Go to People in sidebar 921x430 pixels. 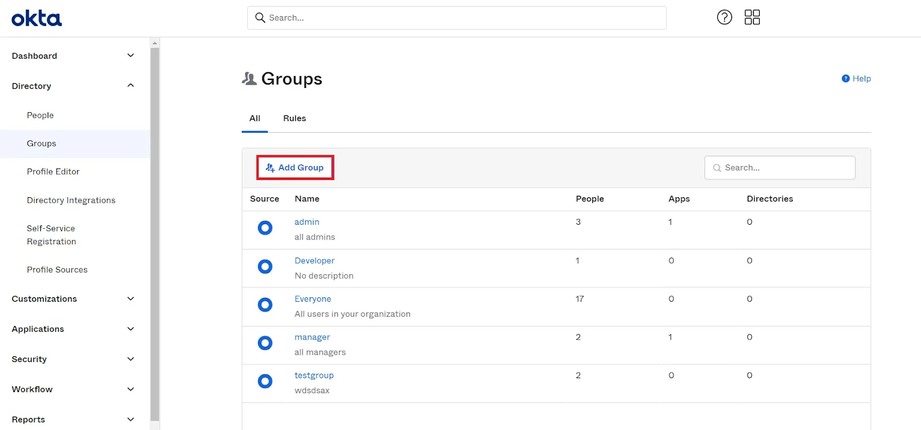[40, 116]
